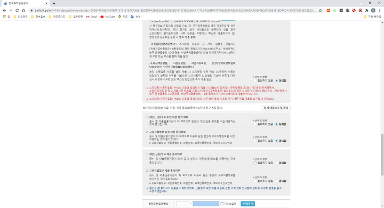Open the dark grid extension icon
The image size is (384, 208).
[341, 11]
